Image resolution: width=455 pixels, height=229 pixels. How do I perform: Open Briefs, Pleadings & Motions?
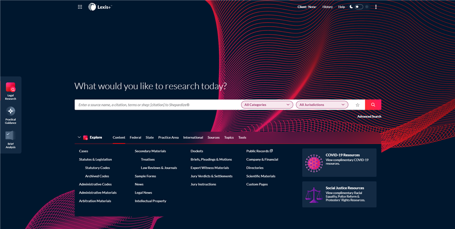coord(211,159)
